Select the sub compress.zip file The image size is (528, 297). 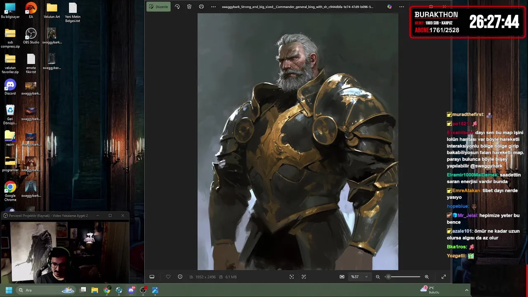[x=10, y=38]
